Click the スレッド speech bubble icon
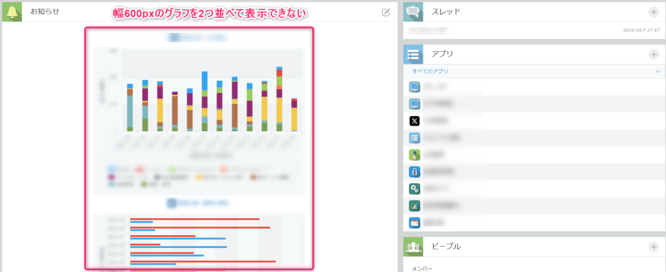 [x=414, y=11]
